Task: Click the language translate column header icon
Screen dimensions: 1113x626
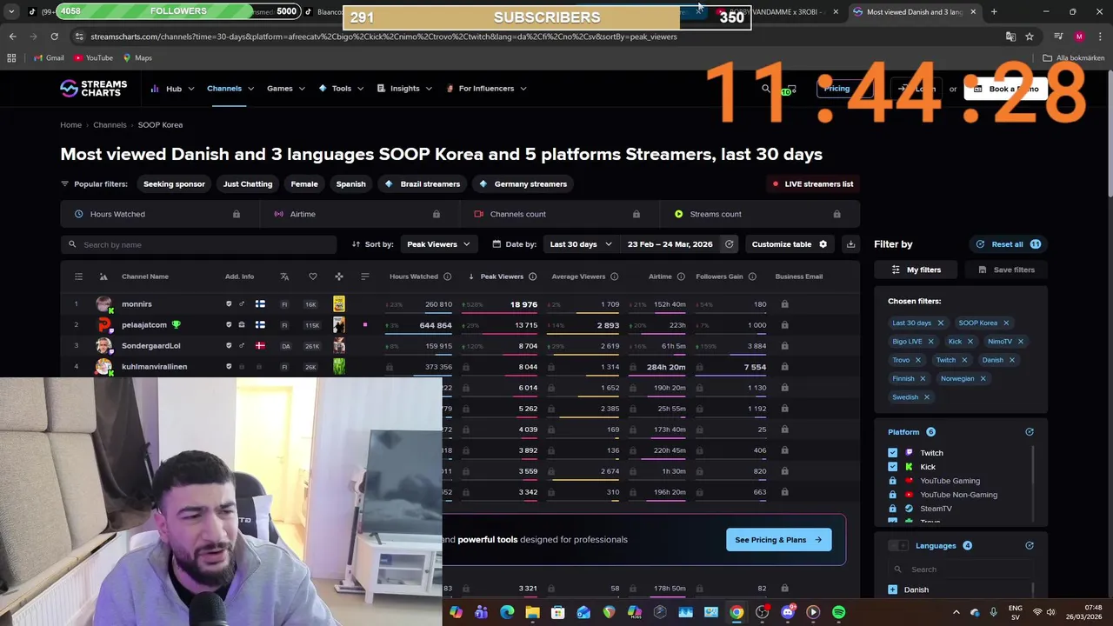Action: coord(284,276)
